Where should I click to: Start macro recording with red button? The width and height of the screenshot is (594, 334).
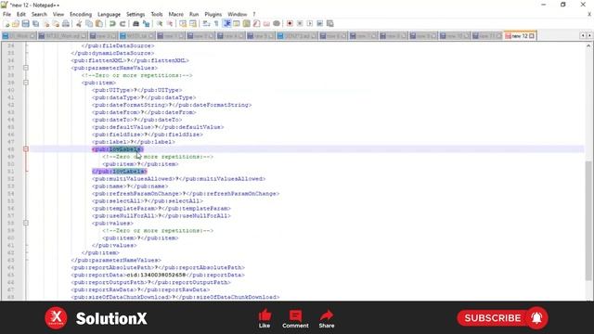[290, 24]
